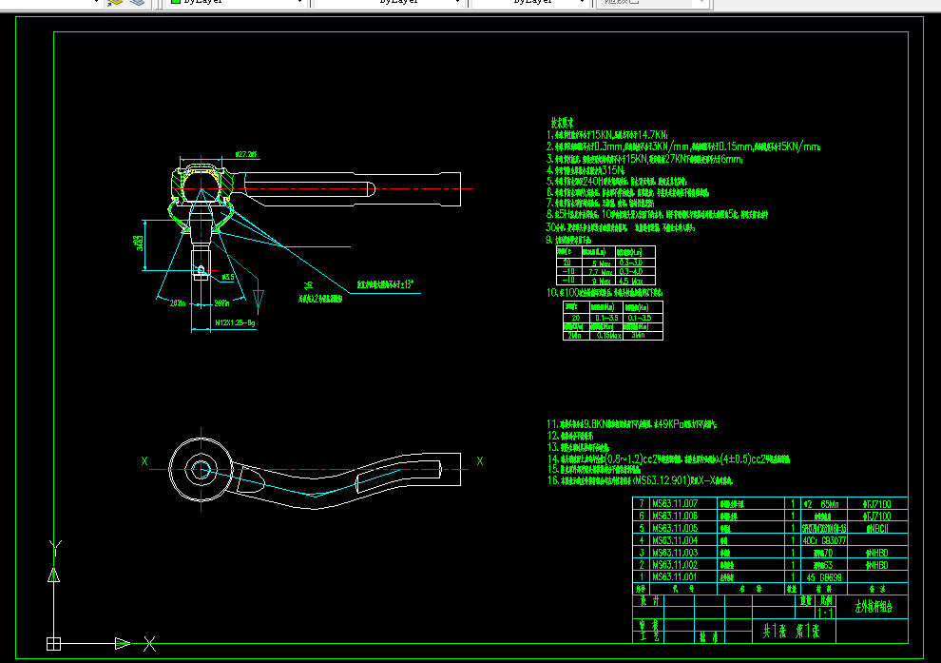Click the '1:1' scale value in title block
This screenshot has width=941, height=663.
coord(825,614)
